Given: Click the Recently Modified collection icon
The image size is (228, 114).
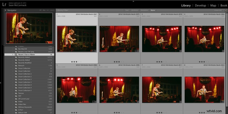Looking at the screenshot, I should click(x=16, y=63).
